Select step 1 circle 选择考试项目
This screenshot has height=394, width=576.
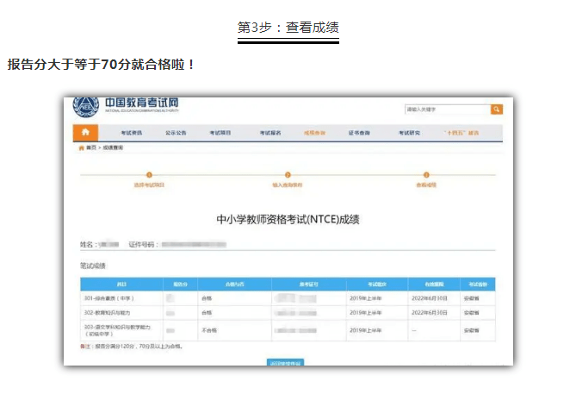[x=149, y=175]
